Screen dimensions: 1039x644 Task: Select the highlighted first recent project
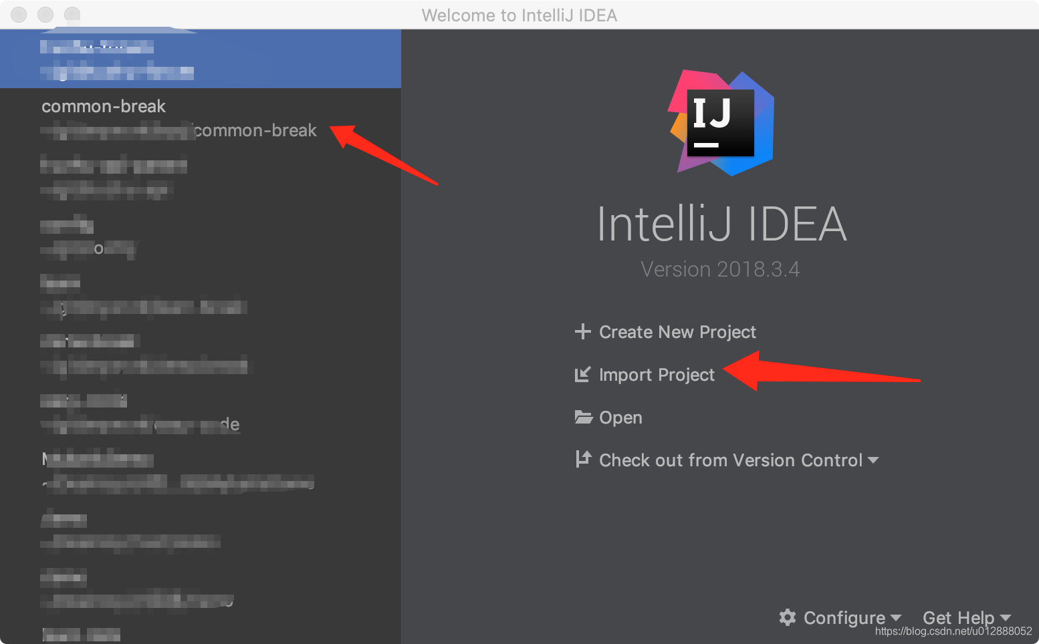[x=201, y=59]
